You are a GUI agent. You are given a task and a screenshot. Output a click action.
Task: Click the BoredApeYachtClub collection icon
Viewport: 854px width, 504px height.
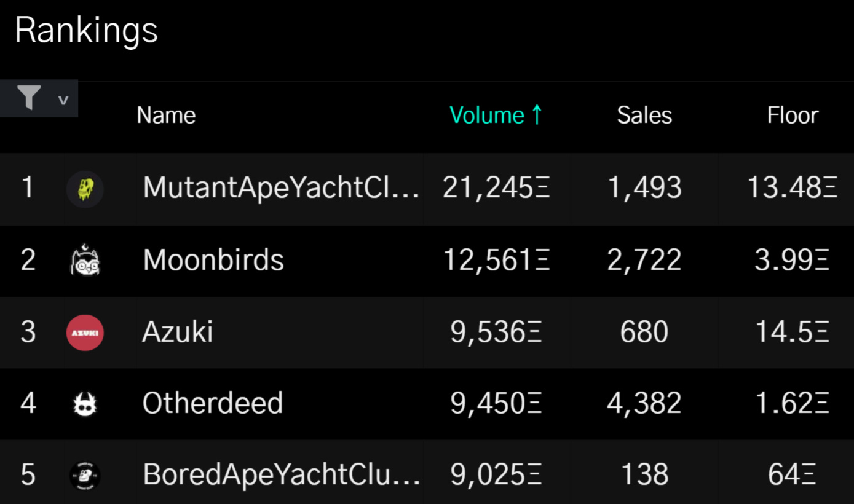(x=85, y=475)
